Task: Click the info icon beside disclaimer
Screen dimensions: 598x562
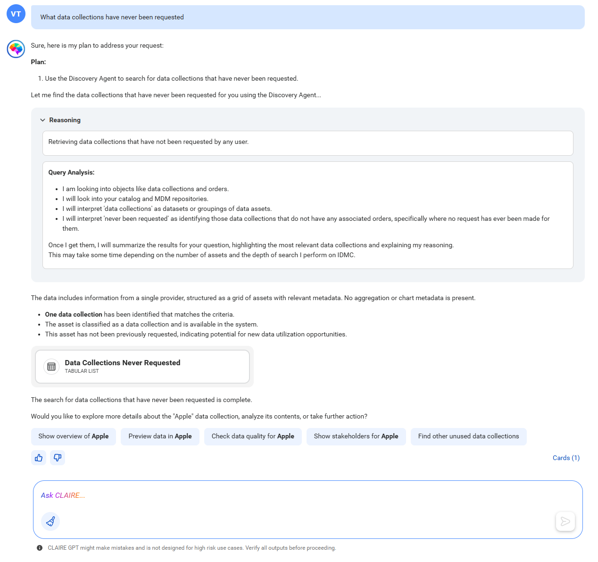Action: click(40, 548)
